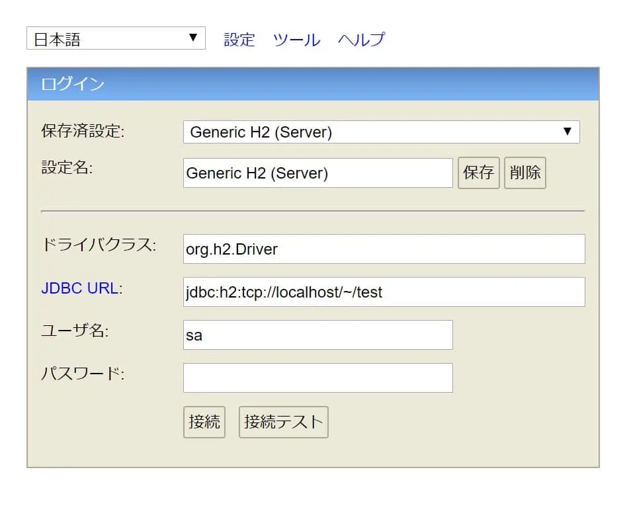Click the ドライバクラス: label
629x523 pixels.
tap(99, 245)
